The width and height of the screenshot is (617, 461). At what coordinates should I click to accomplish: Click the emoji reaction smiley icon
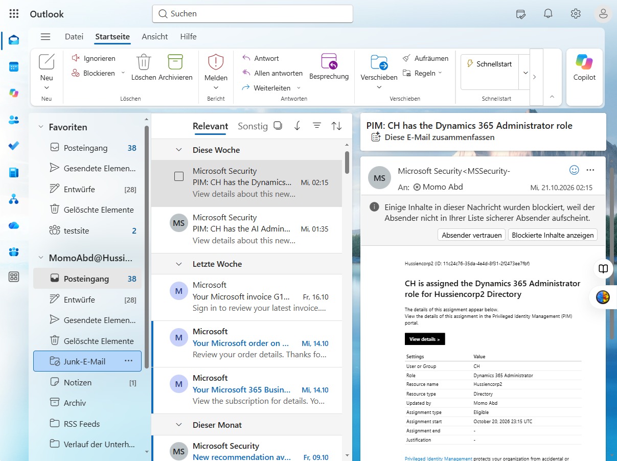[x=574, y=170]
